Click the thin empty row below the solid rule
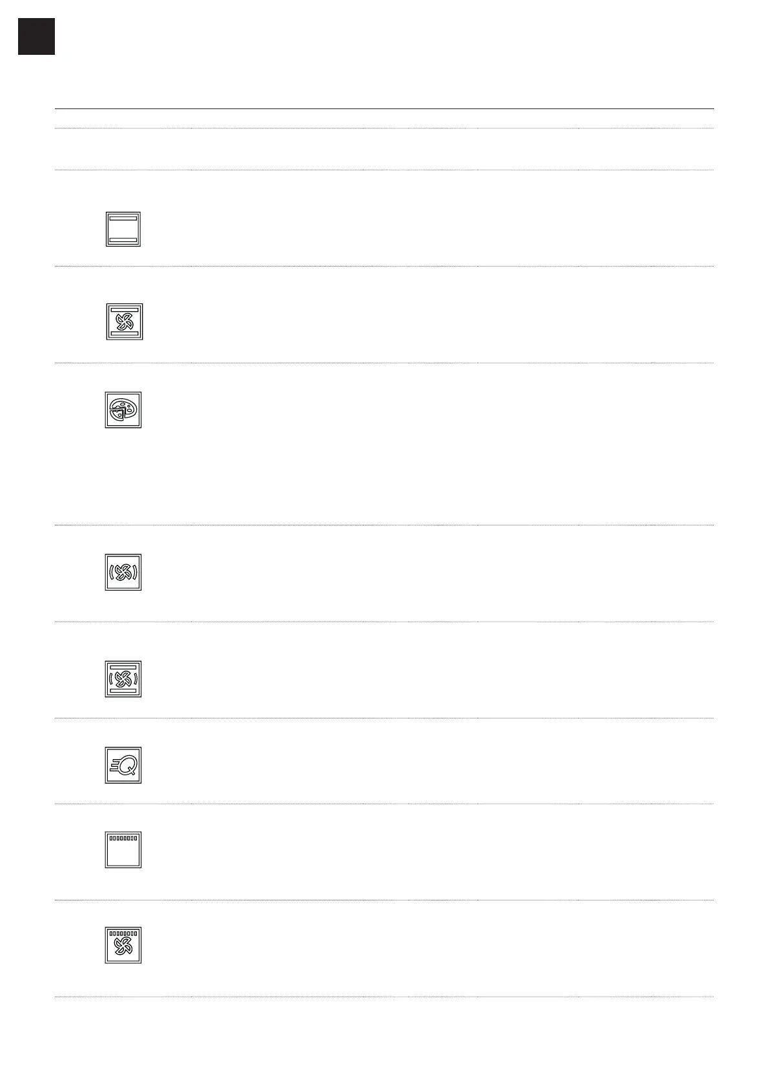 pos(384,119)
